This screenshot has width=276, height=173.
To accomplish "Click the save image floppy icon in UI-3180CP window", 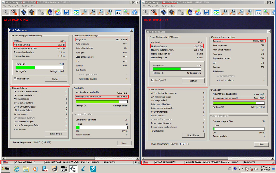I will tap(67, 12).
